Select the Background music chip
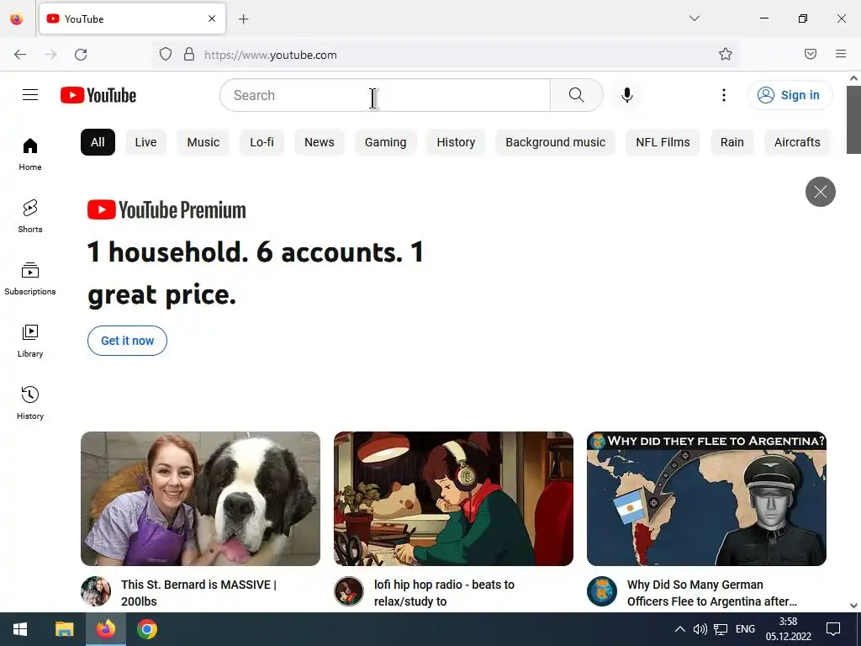Viewport: 861px width, 646px height. click(555, 142)
